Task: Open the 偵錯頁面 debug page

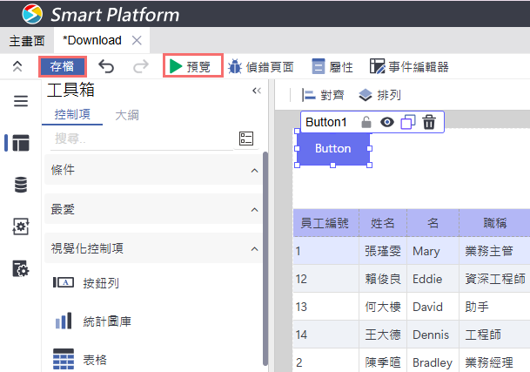Action: (260, 67)
